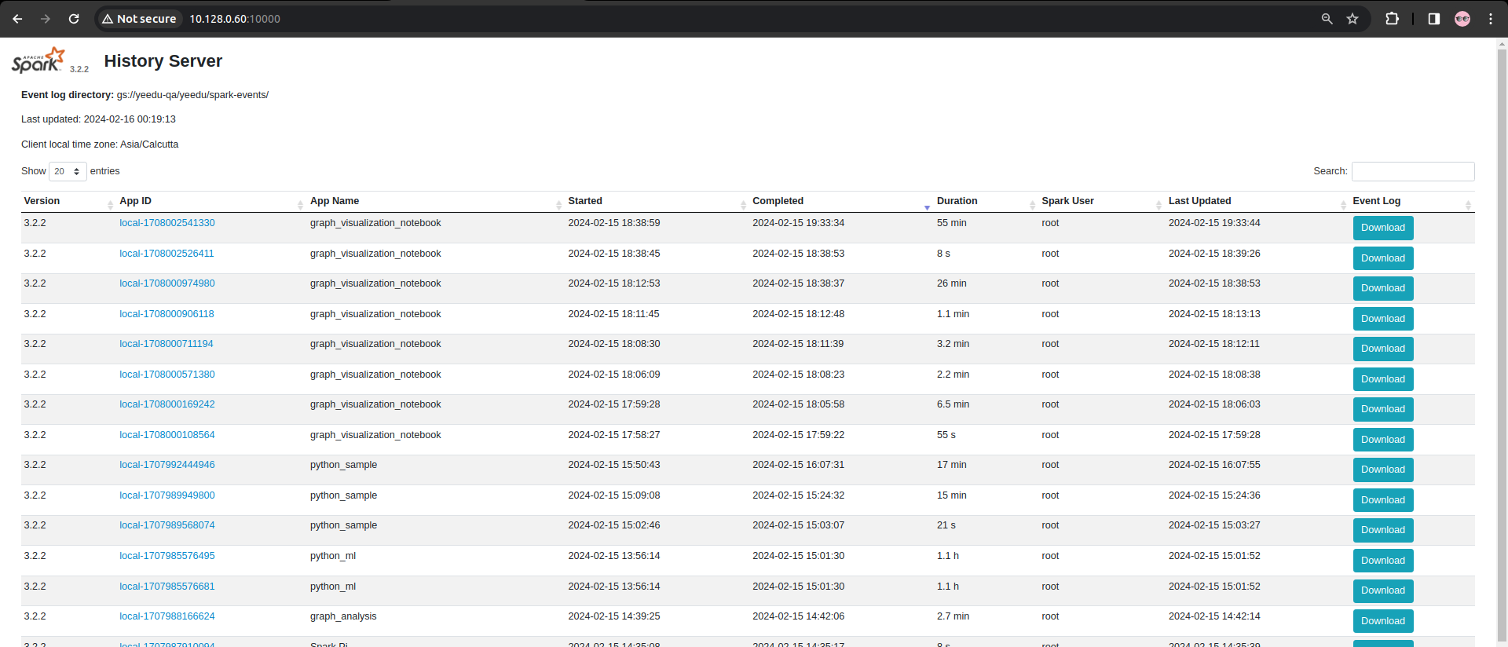Open the browser profile avatar
This screenshot has height=647, width=1508.
(1462, 19)
